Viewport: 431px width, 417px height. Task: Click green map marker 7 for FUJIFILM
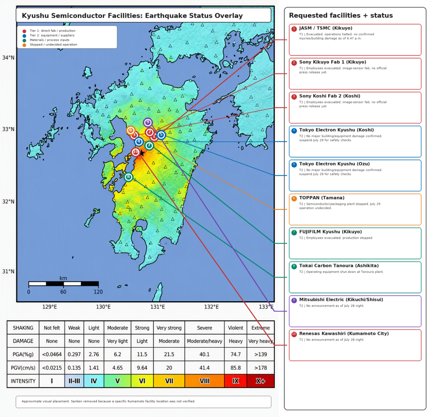(149, 146)
